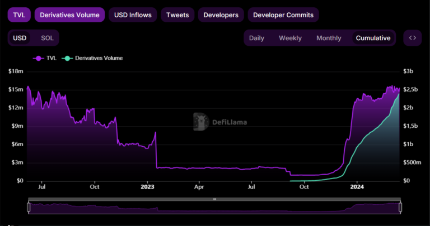
Task: Click the TVL drop near 2023 on chart
Action: (156, 151)
